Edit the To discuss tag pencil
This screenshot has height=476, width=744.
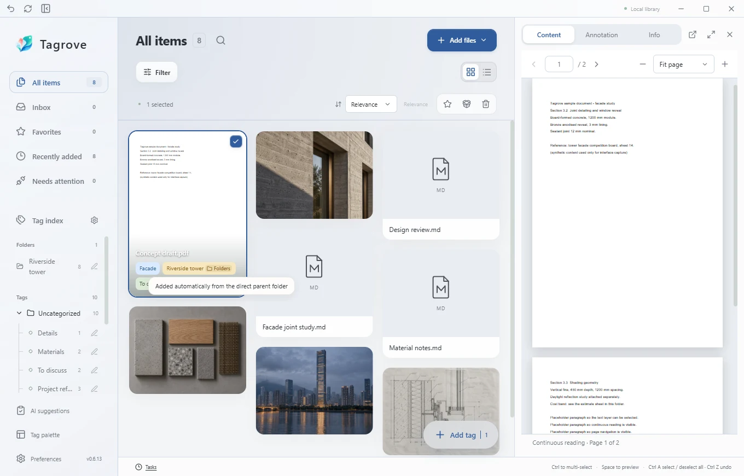(x=94, y=370)
